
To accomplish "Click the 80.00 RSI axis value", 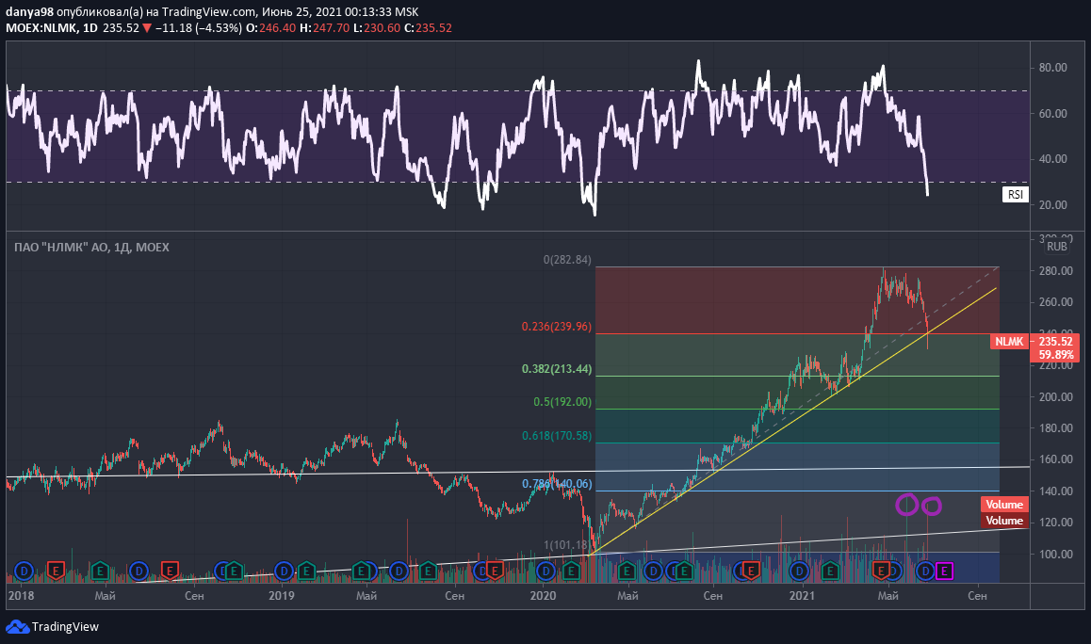I will click(x=1052, y=68).
